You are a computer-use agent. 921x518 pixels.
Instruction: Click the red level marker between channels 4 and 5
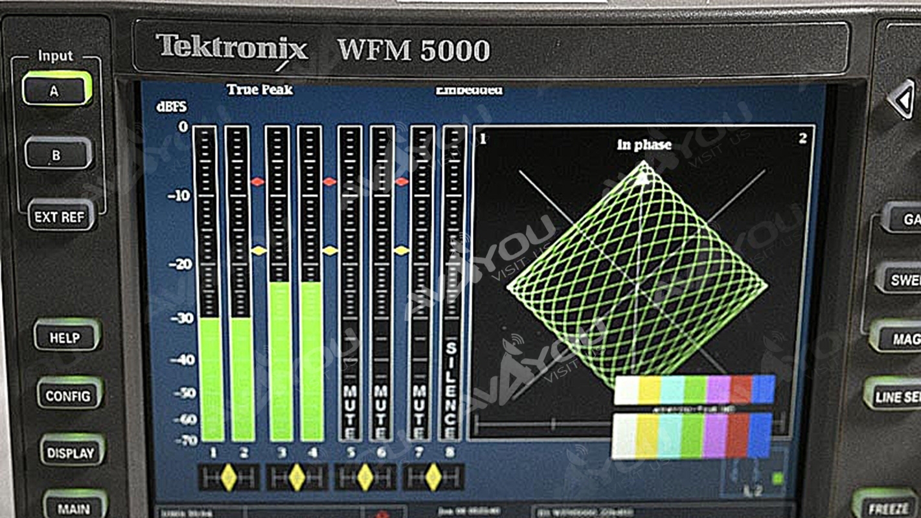[330, 182]
